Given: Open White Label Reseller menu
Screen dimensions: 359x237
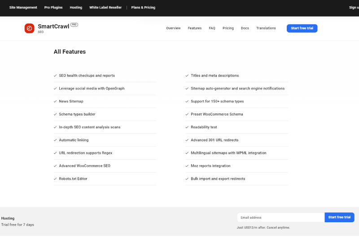Looking at the screenshot, I should (x=105, y=8).
